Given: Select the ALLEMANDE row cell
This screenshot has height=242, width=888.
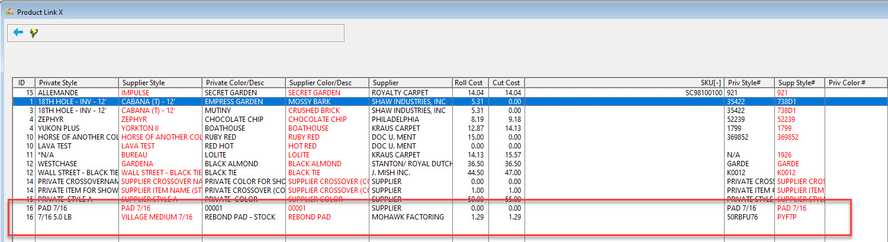Looking at the screenshot, I should pyautogui.click(x=77, y=93).
